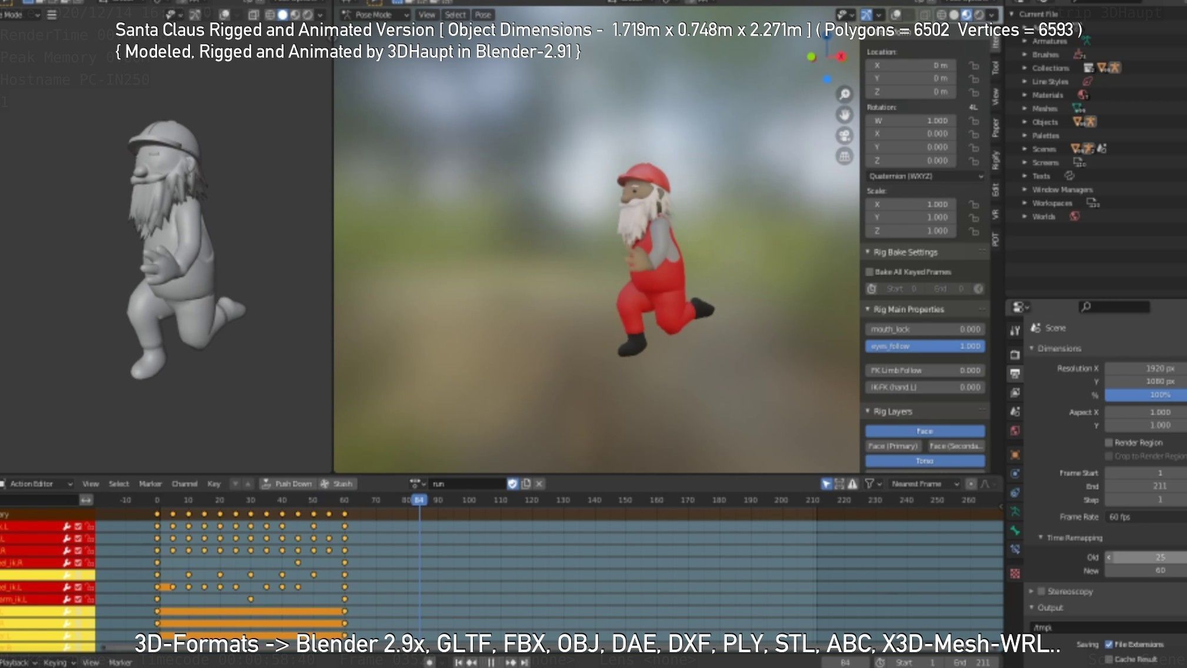Toggle only show errors warning icon
The image size is (1187, 668).
[852, 483]
